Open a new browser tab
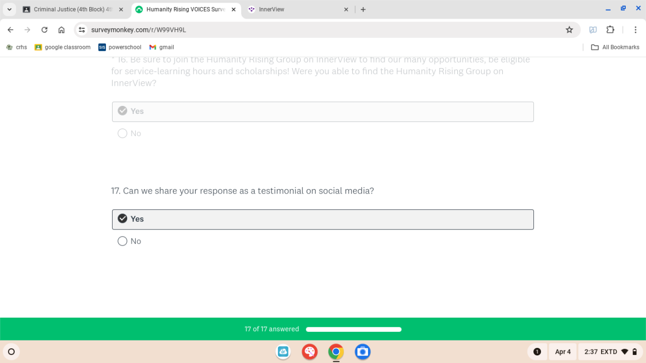The height and width of the screenshot is (363, 646). [x=363, y=9]
